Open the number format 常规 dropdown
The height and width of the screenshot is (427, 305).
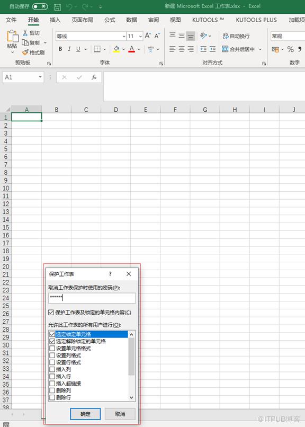click(x=288, y=36)
